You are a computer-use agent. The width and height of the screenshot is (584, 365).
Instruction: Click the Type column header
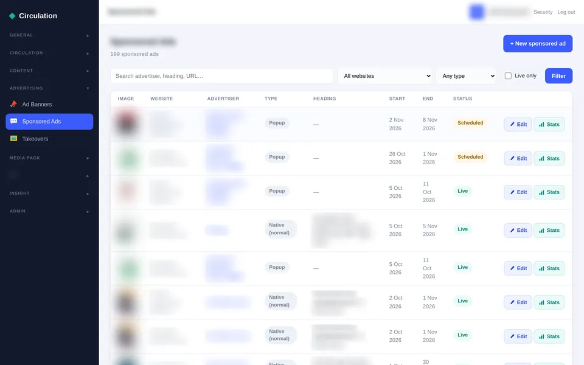pyautogui.click(x=271, y=99)
